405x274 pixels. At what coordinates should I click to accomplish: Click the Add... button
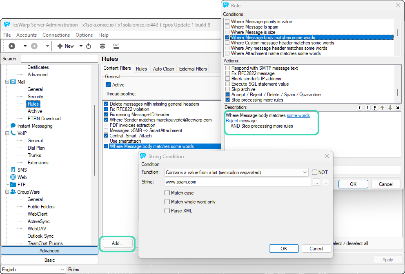118,243
